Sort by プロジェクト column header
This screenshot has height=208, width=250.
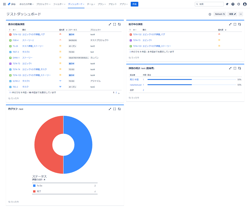(x=96, y=30)
